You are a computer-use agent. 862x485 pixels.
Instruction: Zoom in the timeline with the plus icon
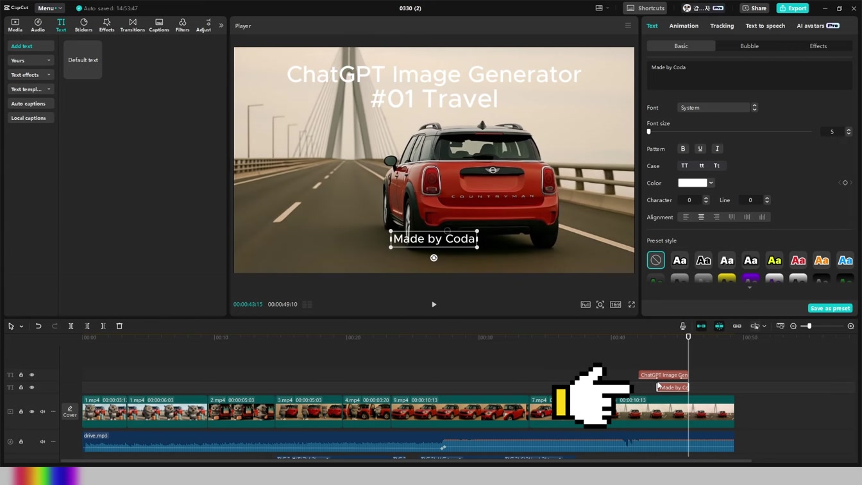click(850, 326)
